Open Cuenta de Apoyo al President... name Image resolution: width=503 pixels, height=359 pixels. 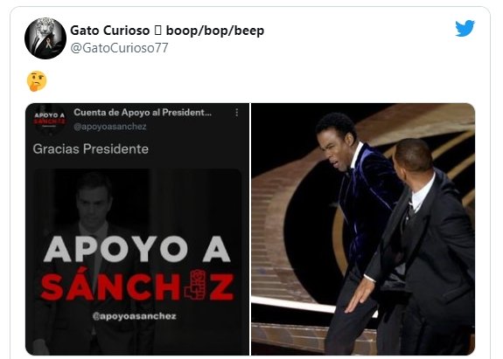[x=143, y=113]
